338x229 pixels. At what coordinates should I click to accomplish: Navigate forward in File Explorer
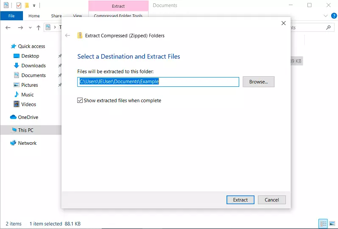(x=20, y=28)
